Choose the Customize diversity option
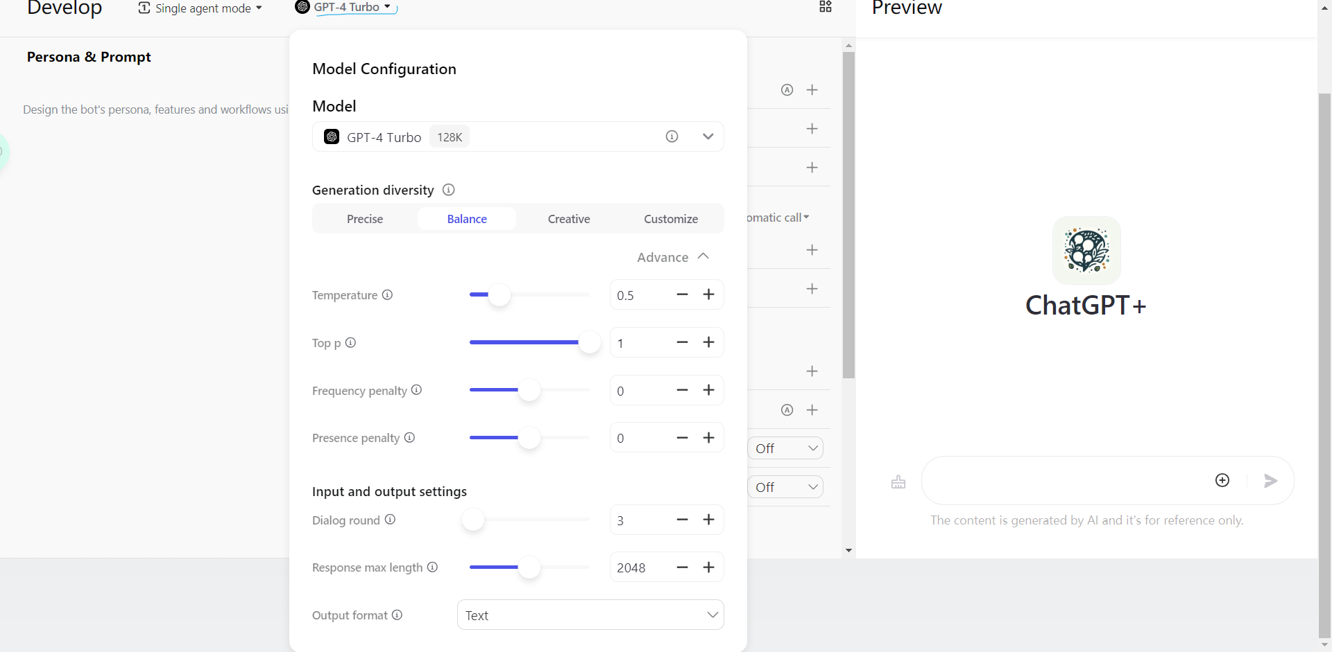Image resolution: width=1332 pixels, height=652 pixels. pos(670,219)
